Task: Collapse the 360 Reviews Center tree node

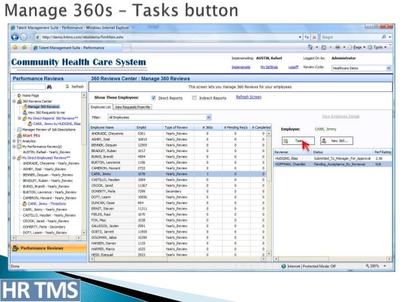Action: (x=14, y=101)
